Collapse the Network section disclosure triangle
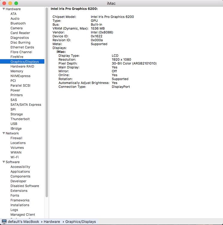The image size is (223, 225). (x=4, y=133)
